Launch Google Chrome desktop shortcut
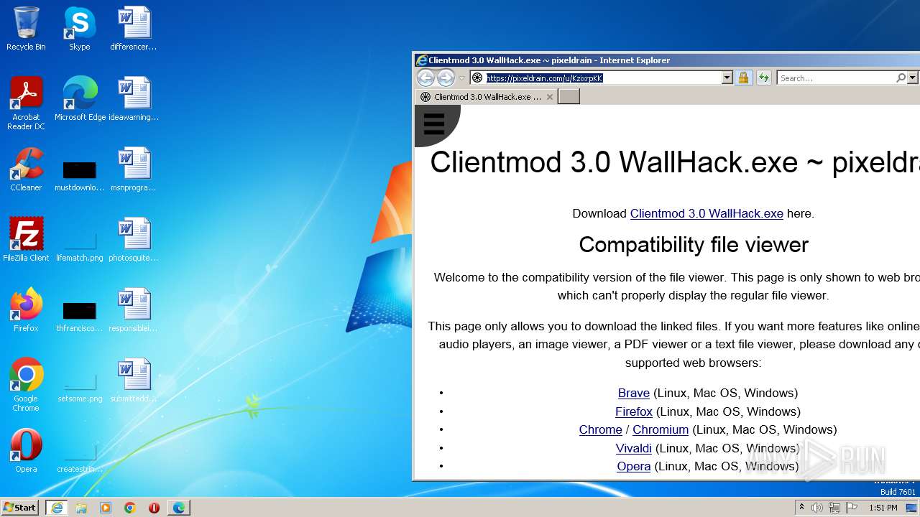The height and width of the screenshot is (517, 920). (26, 385)
